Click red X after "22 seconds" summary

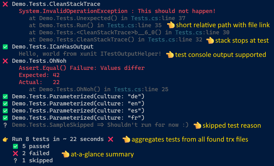(111, 139)
